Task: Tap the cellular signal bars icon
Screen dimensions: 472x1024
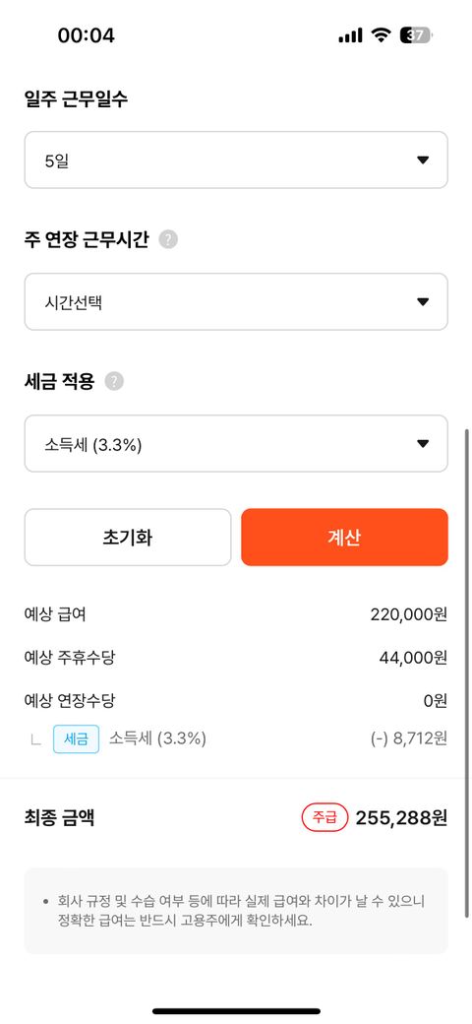Action: pyautogui.click(x=350, y=35)
